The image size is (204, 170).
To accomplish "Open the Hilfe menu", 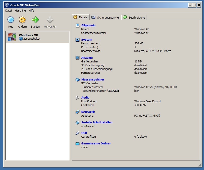I will pos(31,11).
